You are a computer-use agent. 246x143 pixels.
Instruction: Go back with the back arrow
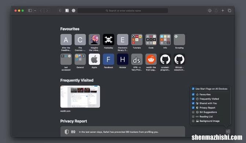[41, 11]
